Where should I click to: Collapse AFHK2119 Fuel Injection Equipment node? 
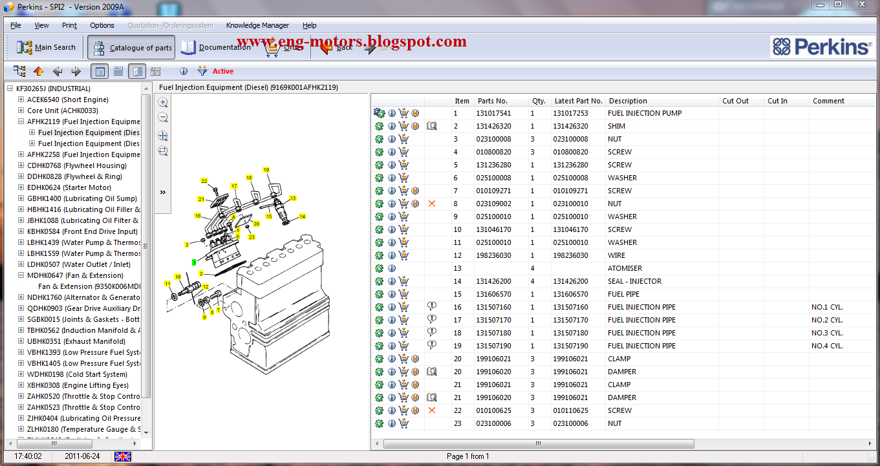(x=21, y=122)
